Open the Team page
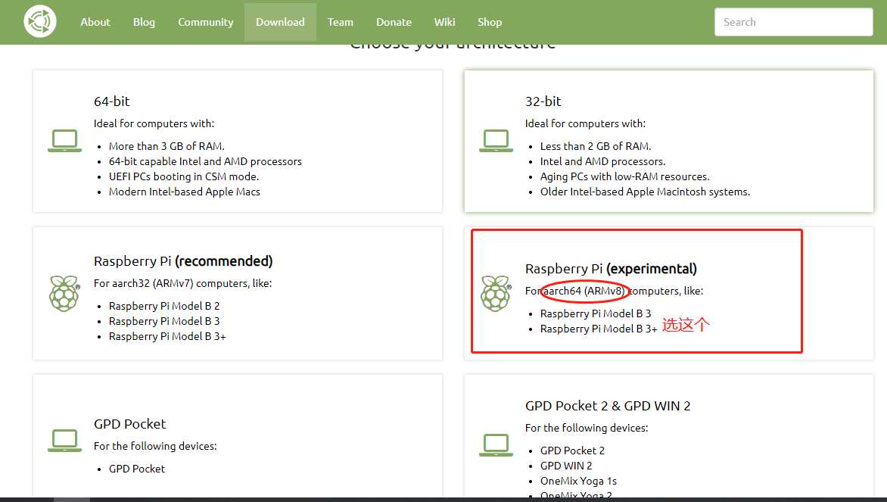The image size is (887, 502). pyautogui.click(x=340, y=22)
